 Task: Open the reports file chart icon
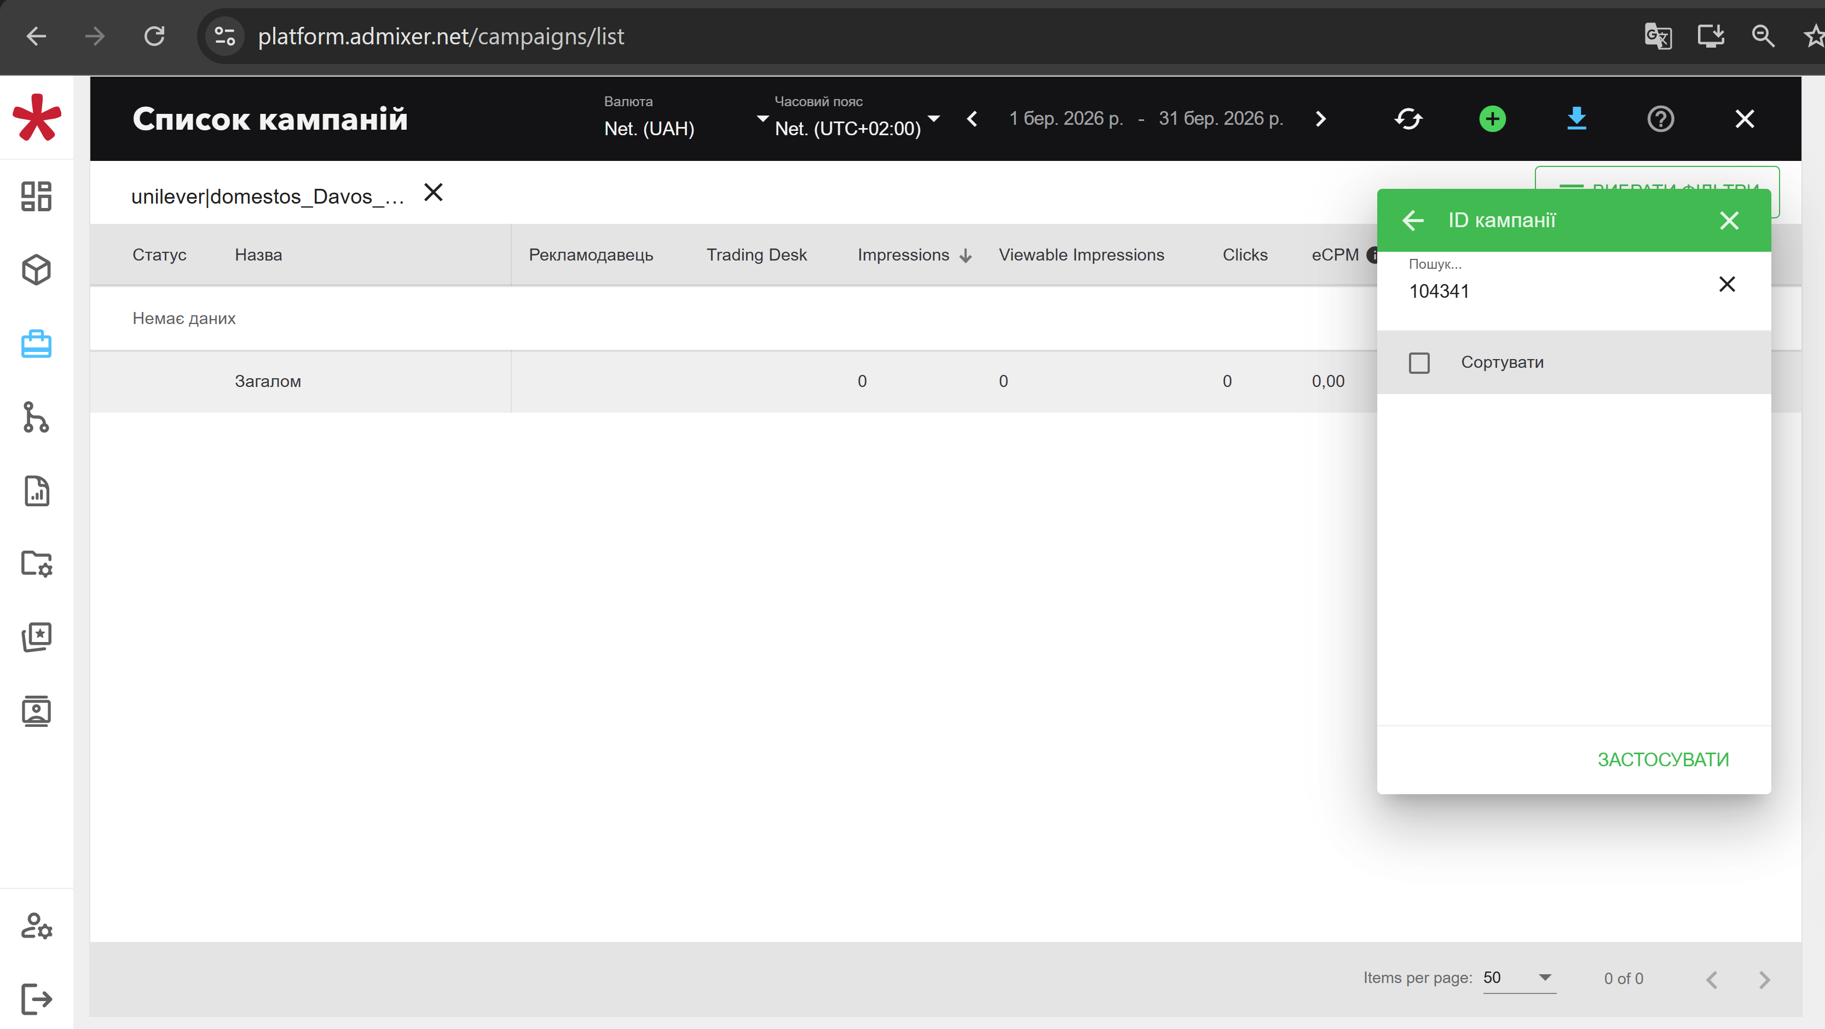[36, 491]
